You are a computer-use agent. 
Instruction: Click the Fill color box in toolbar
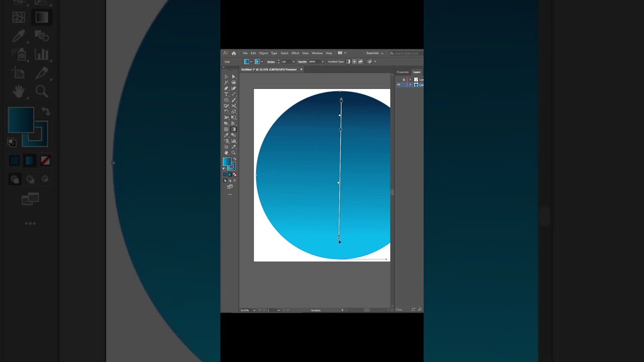(x=227, y=161)
